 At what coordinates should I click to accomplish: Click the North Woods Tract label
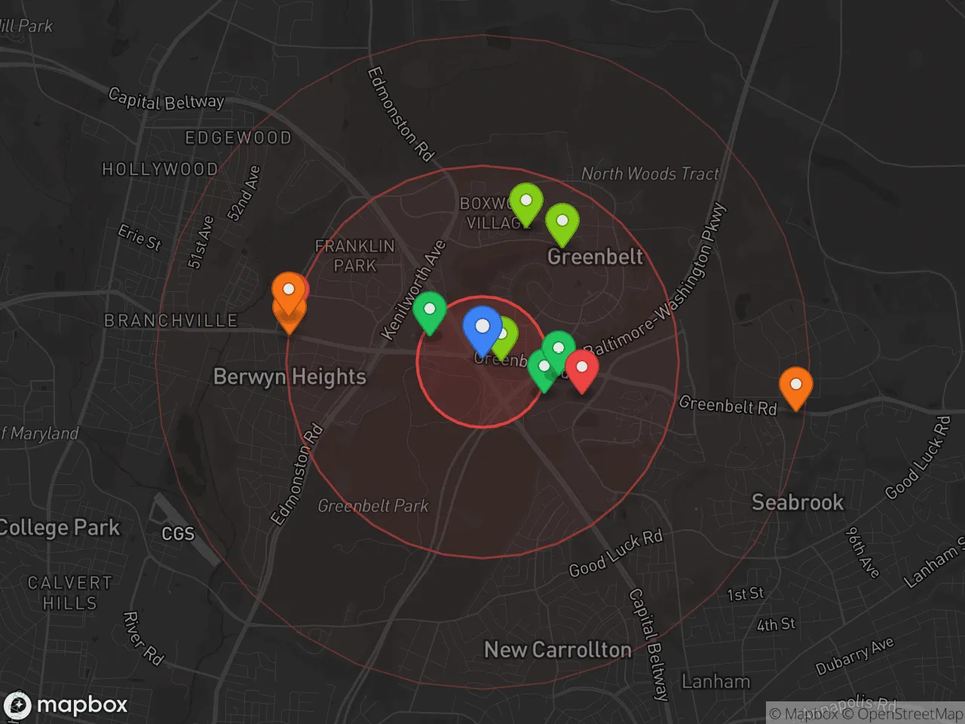(650, 174)
